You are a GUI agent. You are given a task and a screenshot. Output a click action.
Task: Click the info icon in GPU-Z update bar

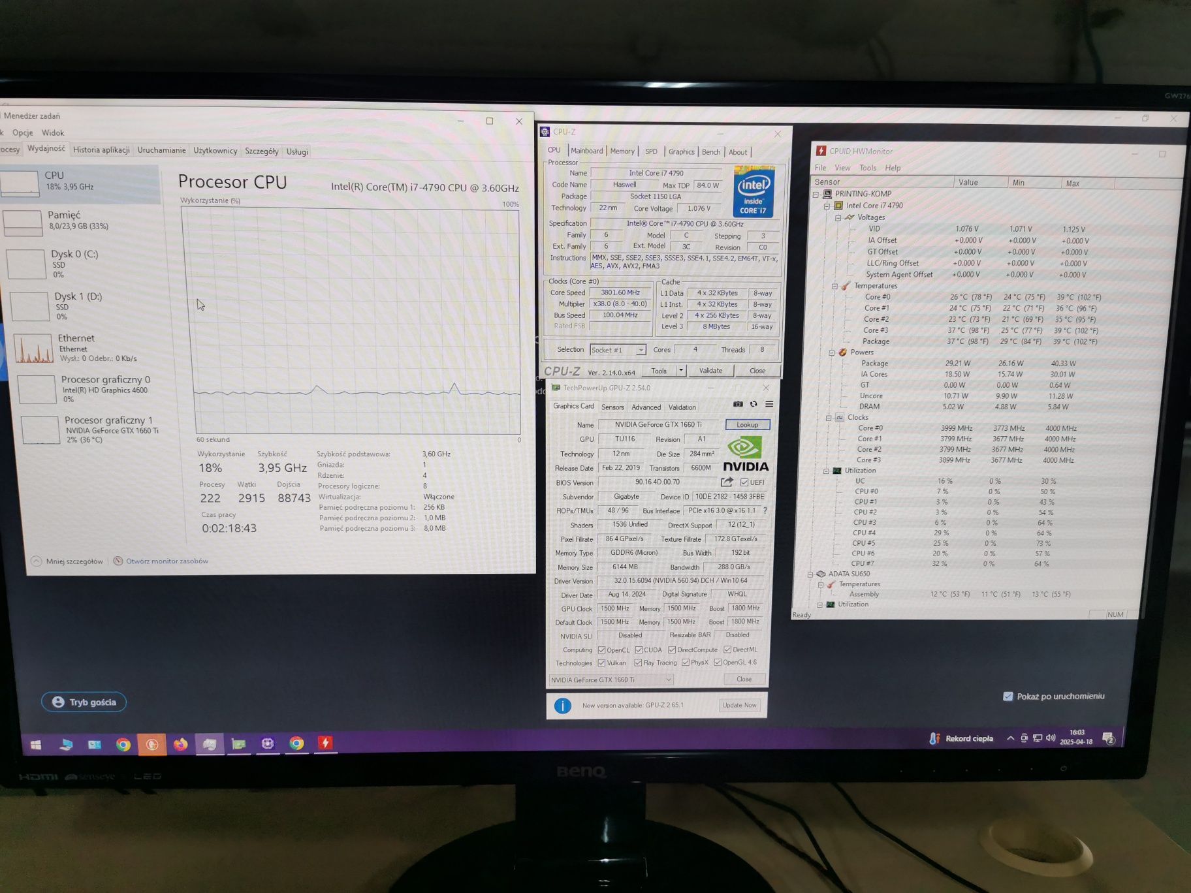click(562, 706)
